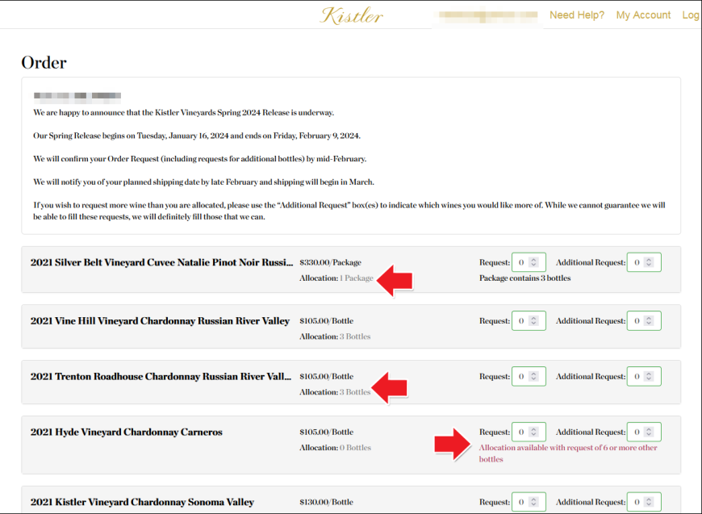Screen dimensions: 702x514
Task: Click the Request field for Vine Hill Chardonnay
Action: (529, 320)
